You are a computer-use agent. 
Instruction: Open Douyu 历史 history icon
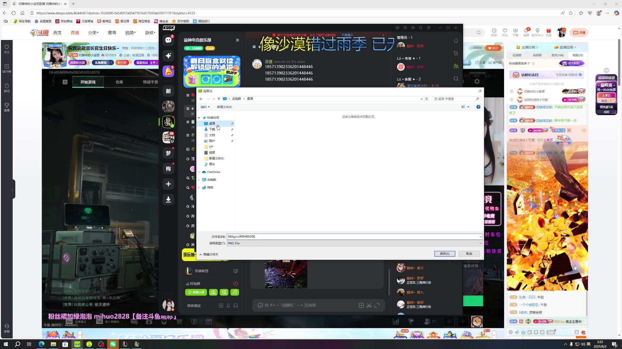pos(494,32)
